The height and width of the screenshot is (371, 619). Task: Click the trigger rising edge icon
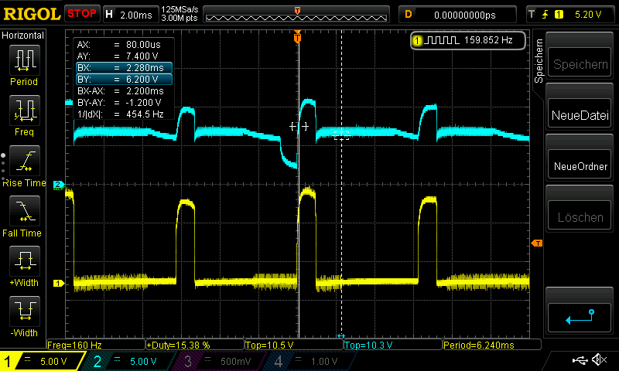pyautogui.click(x=545, y=15)
